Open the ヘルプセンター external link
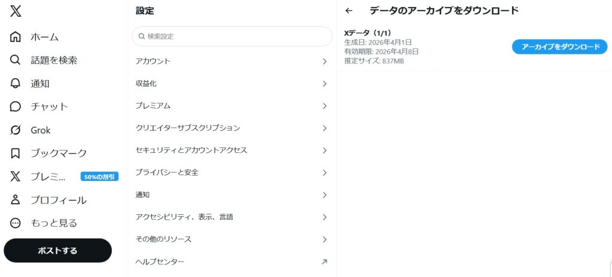Image resolution: width=612 pixels, height=277 pixels. (325, 261)
